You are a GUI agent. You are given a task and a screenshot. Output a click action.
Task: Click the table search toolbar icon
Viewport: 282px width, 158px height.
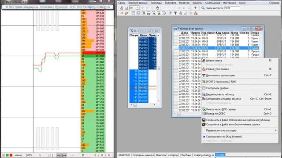coord(153,13)
